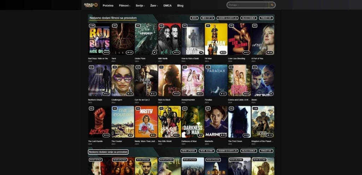Open the Emma and Eddie poster
The height and width of the screenshot is (175, 362).
(239, 80)
